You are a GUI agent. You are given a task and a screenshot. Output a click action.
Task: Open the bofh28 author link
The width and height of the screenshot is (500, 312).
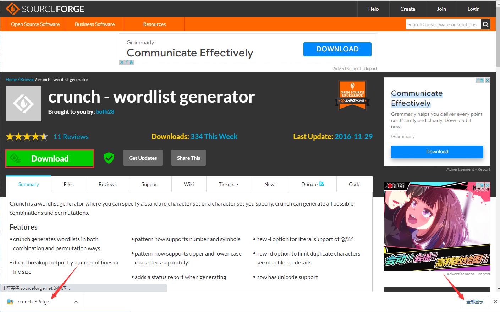105,111
